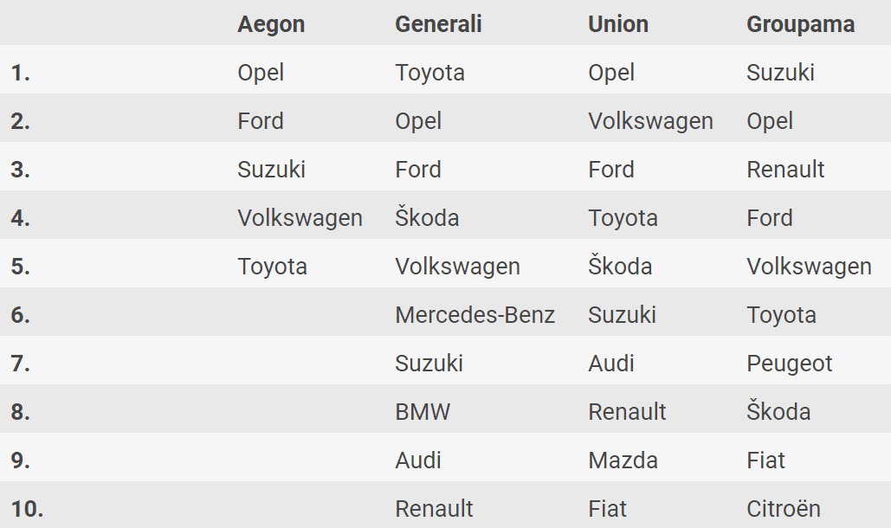Select Audi in the Union column
Image resolution: width=891 pixels, height=528 pixels.
click(x=610, y=364)
